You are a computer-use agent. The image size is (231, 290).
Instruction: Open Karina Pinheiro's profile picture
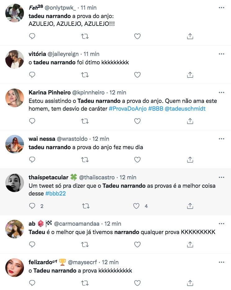pyautogui.click(x=15, y=98)
